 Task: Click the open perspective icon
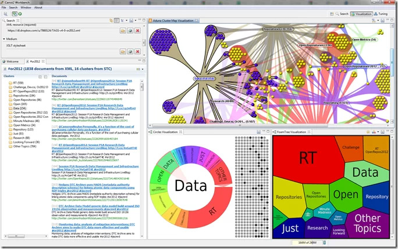coord(332,14)
